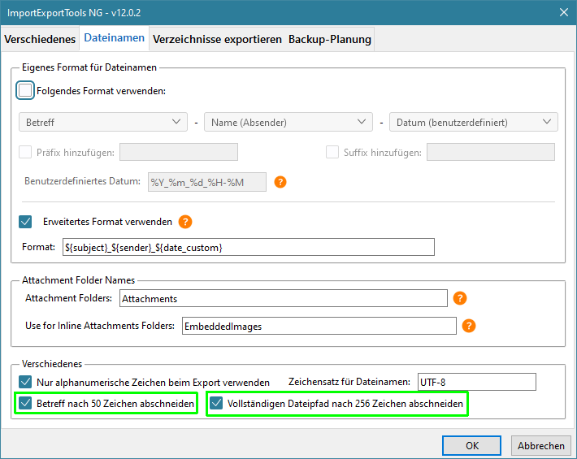
Task: Click the Format text field
Action: tap(248, 247)
